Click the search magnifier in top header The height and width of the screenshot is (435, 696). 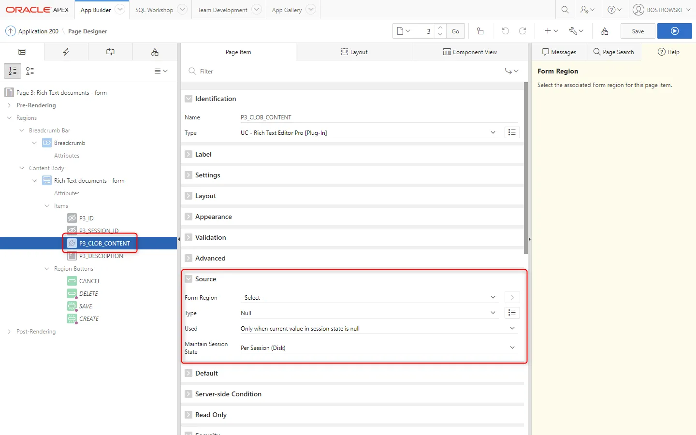[565, 10]
